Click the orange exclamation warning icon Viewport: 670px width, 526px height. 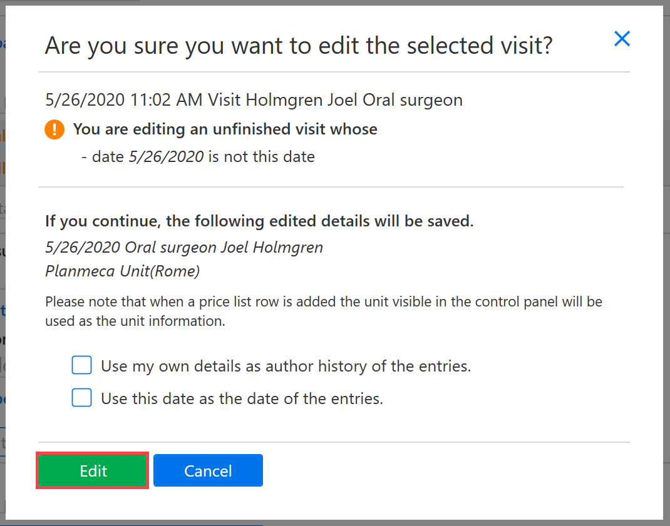point(54,129)
